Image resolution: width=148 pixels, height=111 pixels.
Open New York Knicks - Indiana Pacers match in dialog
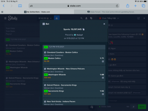click(x=61, y=102)
